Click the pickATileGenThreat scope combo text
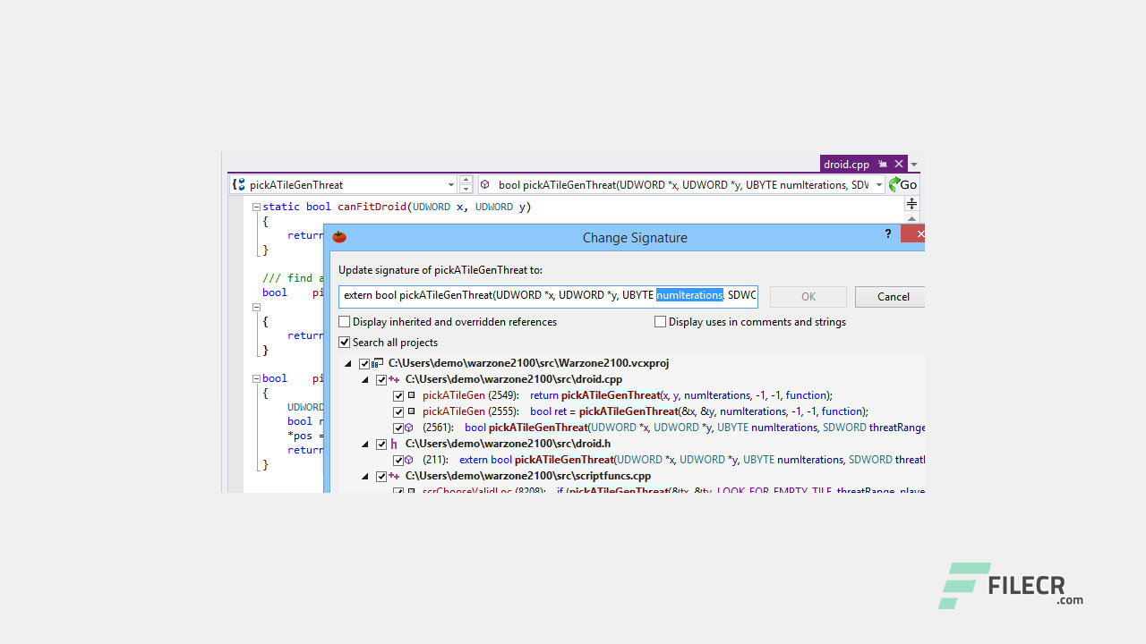Screen dimensions: 1146x644 point(296,185)
